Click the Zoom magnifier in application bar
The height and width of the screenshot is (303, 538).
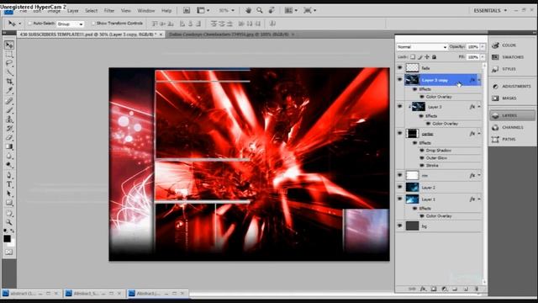260,10
